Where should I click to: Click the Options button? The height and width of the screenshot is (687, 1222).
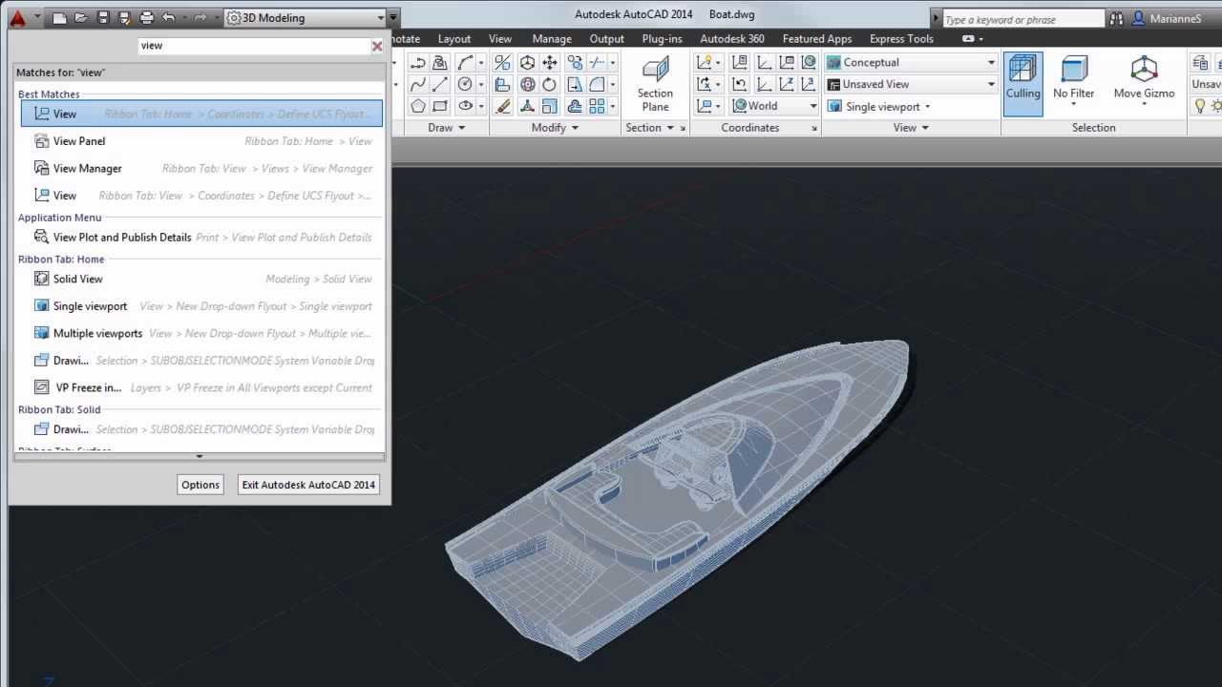click(x=200, y=485)
